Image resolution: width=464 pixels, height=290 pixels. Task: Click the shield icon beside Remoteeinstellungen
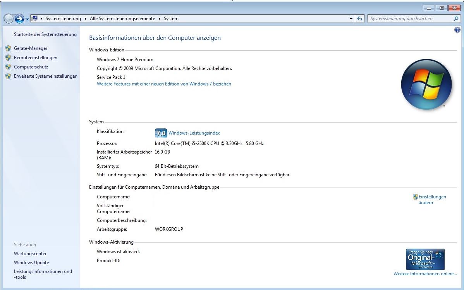point(8,58)
